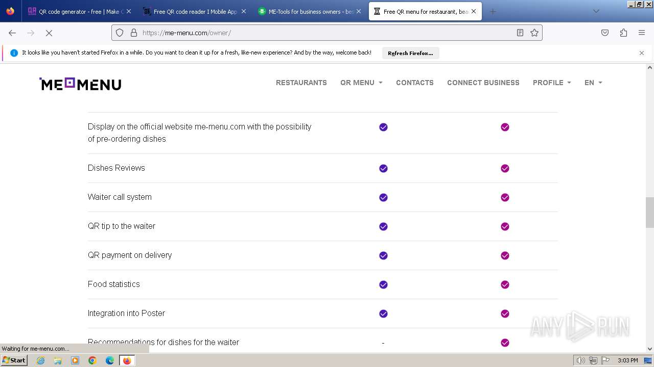Click the Firefox icon in tab bar
Screen dimensions: 654x367
10,11
